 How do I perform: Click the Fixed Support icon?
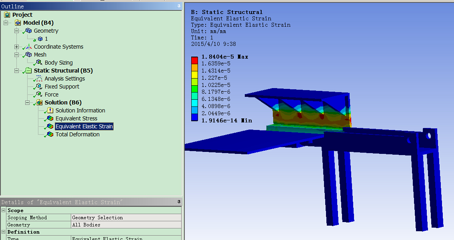tap(39, 87)
